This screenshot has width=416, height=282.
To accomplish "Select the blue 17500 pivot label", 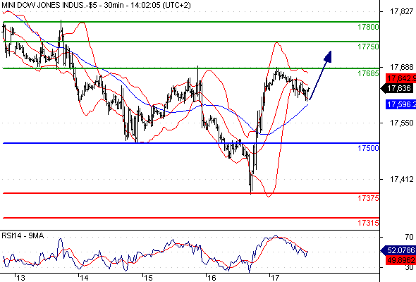I will click(368, 148).
